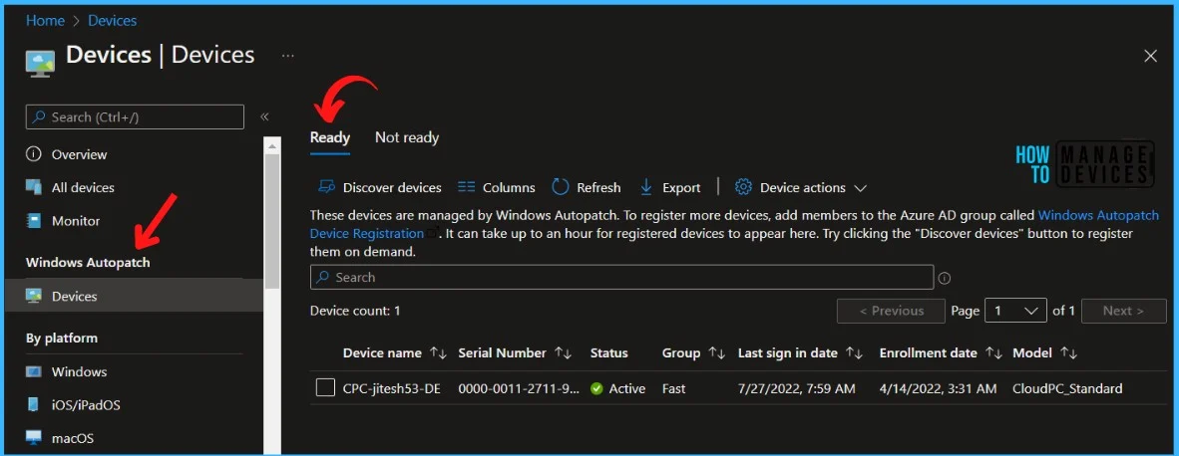Click the Previous page button
This screenshot has height=456, width=1179.
point(891,311)
